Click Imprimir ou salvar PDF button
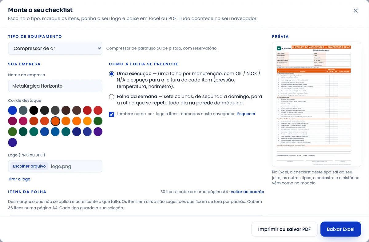Viewport: 369px width, 242px height. tap(284, 229)
